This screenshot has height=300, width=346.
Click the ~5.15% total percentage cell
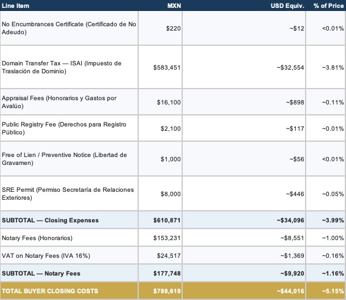pyautogui.click(x=326, y=291)
